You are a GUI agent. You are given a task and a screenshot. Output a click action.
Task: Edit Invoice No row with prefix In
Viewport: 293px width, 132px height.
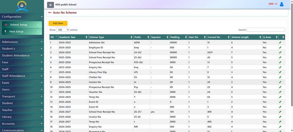point(280,82)
